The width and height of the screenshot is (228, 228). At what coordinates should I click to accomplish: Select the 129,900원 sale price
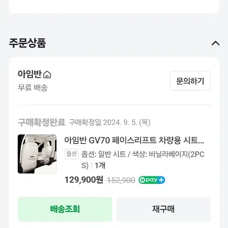[84, 180]
